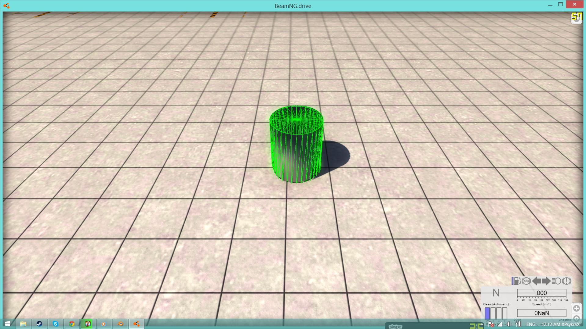Click the first filled gear bar
This screenshot has height=329, width=586.
pos(487,313)
